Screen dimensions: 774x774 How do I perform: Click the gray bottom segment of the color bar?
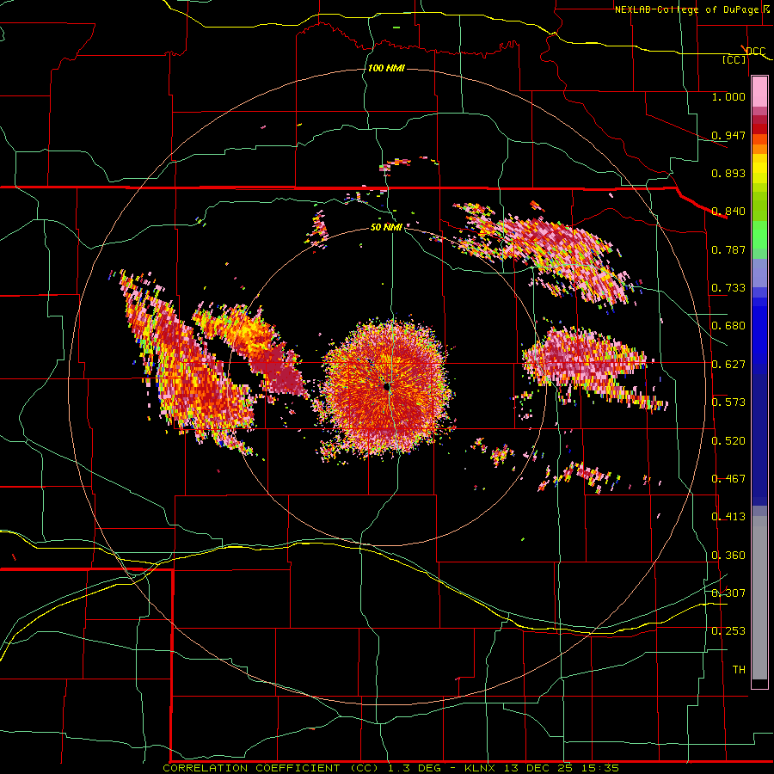tap(759, 598)
